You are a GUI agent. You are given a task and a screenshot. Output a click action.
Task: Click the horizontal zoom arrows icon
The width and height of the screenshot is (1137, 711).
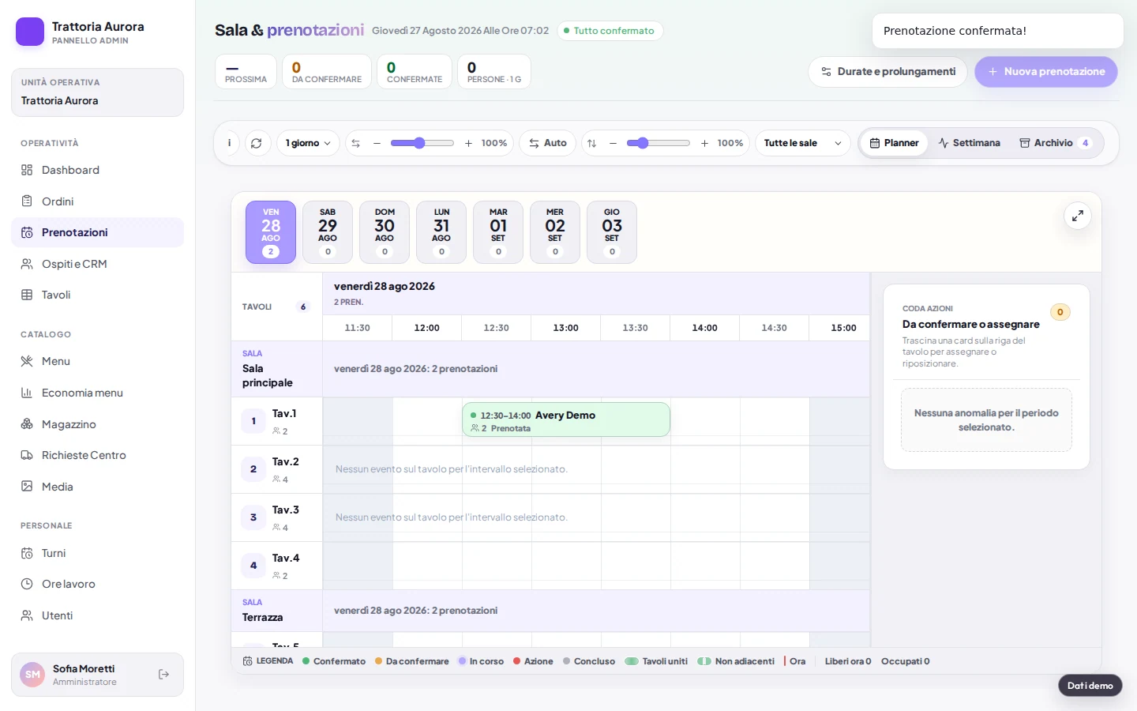(x=355, y=143)
